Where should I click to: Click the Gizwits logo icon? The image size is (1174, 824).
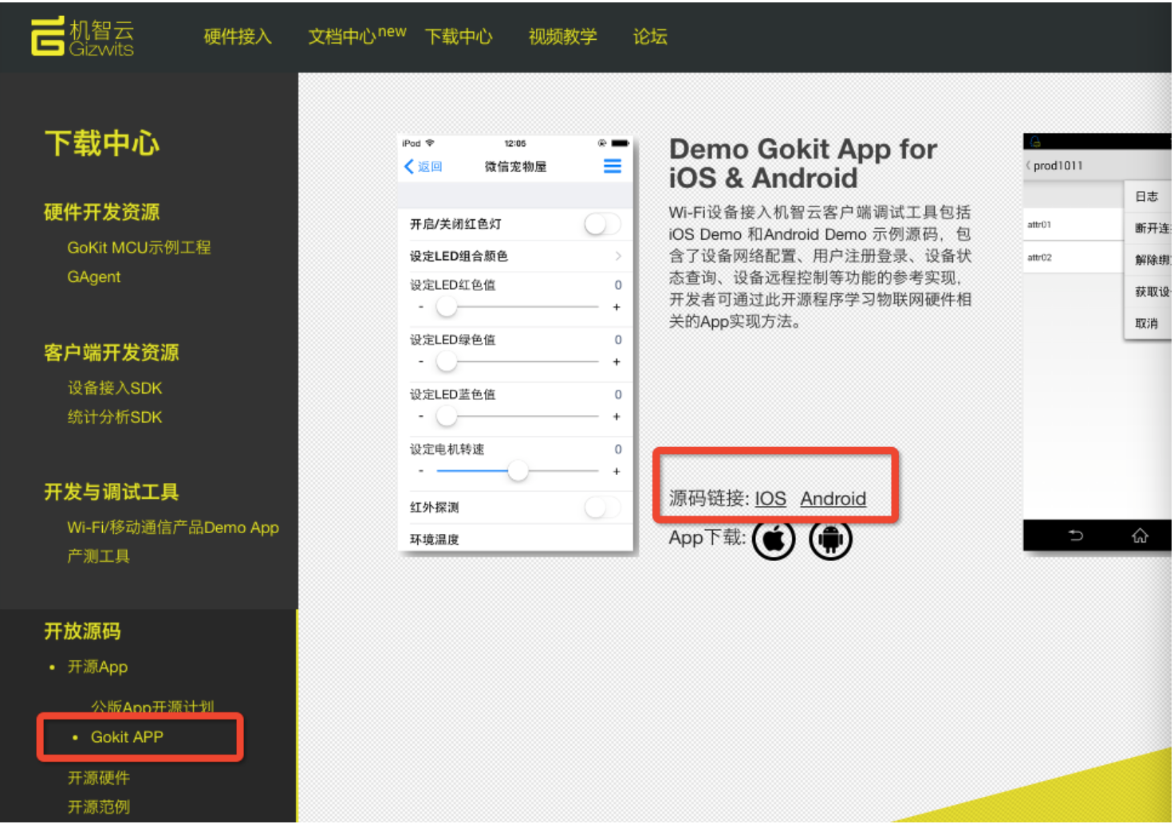[x=47, y=37]
